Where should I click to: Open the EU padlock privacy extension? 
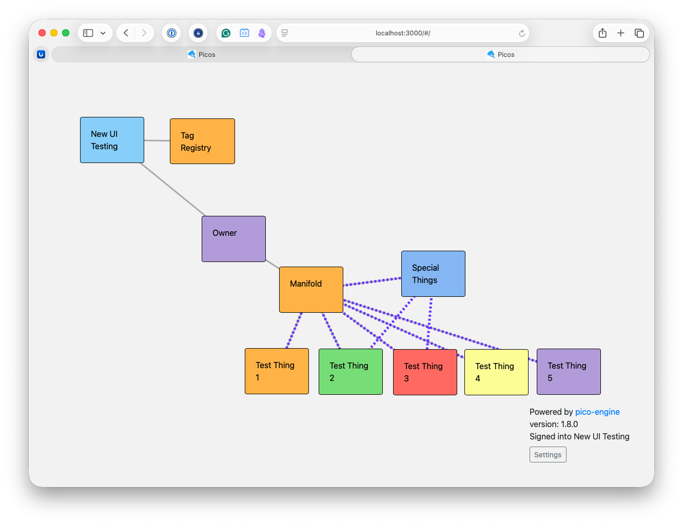point(198,33)
